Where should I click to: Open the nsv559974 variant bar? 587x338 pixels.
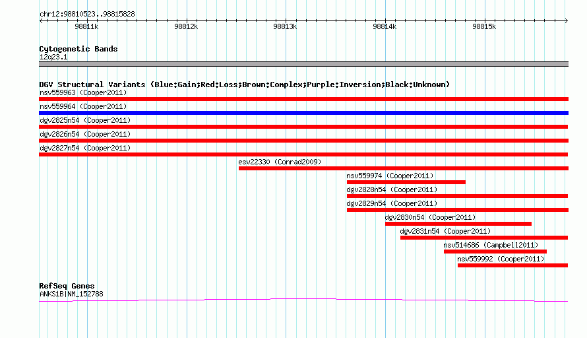406,182
